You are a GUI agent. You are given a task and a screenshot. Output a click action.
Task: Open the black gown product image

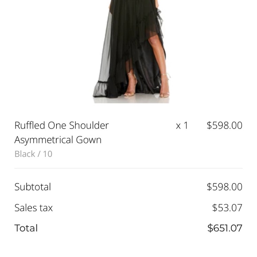coord(131,51)
